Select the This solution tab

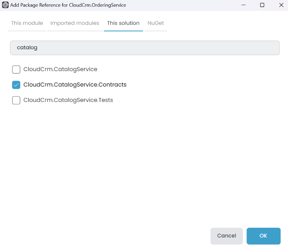[x=123, y=23]
